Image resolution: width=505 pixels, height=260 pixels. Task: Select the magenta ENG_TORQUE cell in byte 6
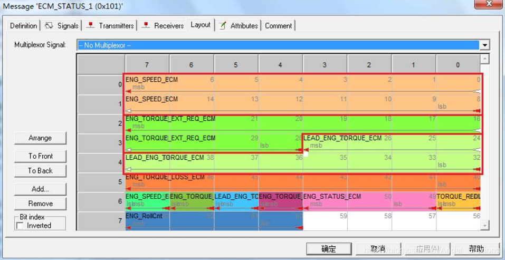[x=281, y=202]
